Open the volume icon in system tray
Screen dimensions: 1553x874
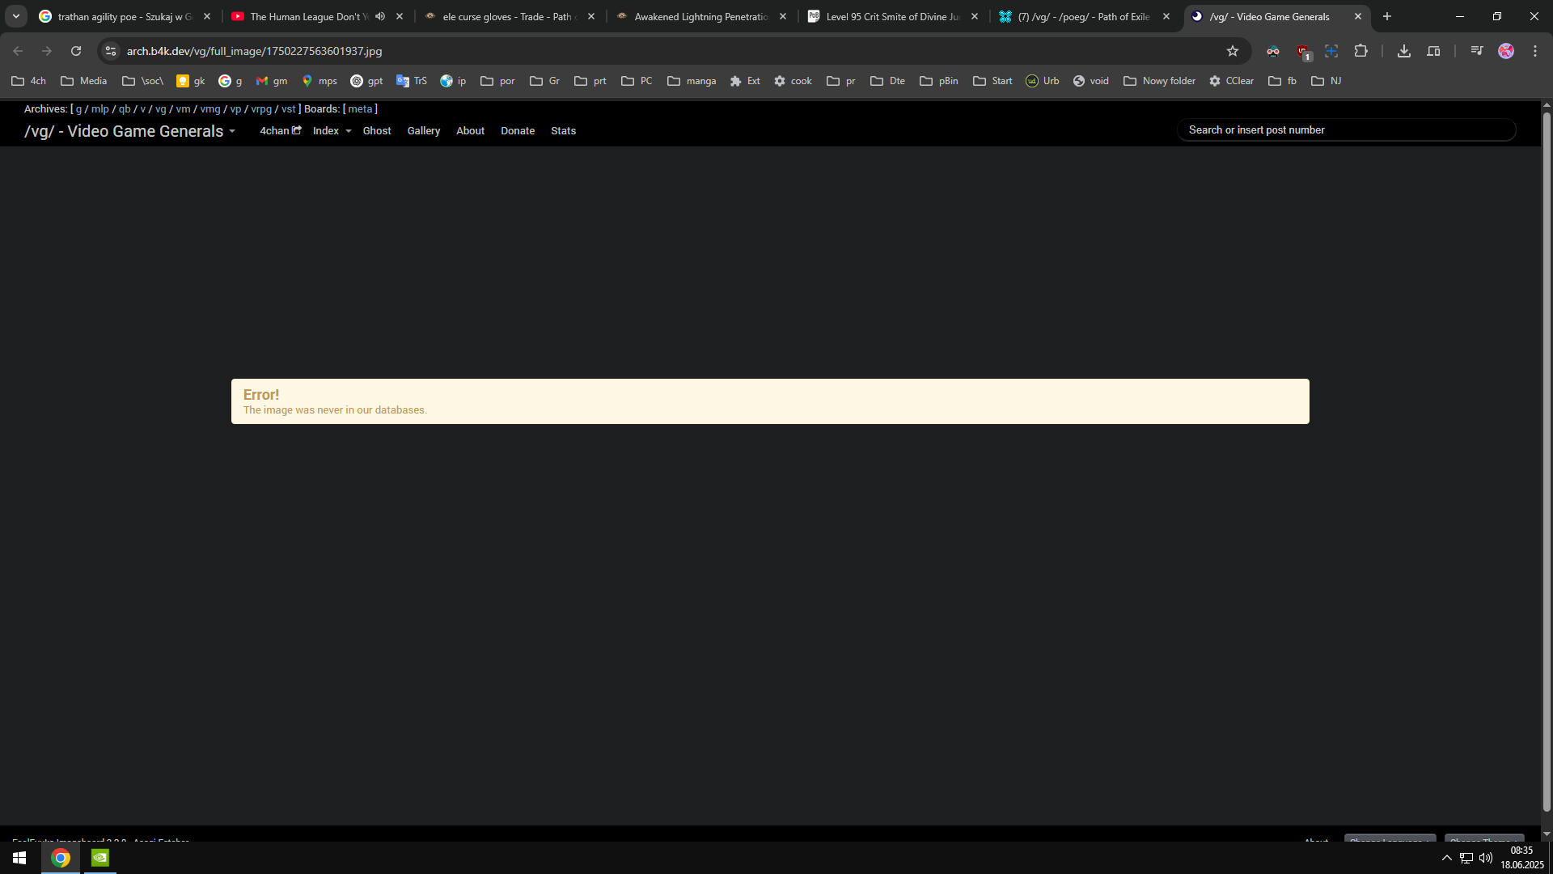coord(1486,858)
